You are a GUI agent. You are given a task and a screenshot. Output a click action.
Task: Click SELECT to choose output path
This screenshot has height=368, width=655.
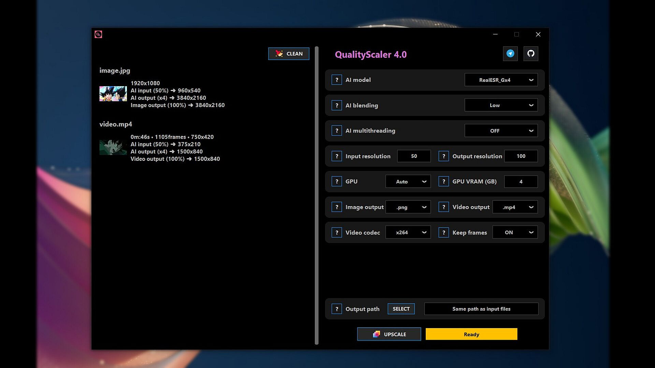401,309
